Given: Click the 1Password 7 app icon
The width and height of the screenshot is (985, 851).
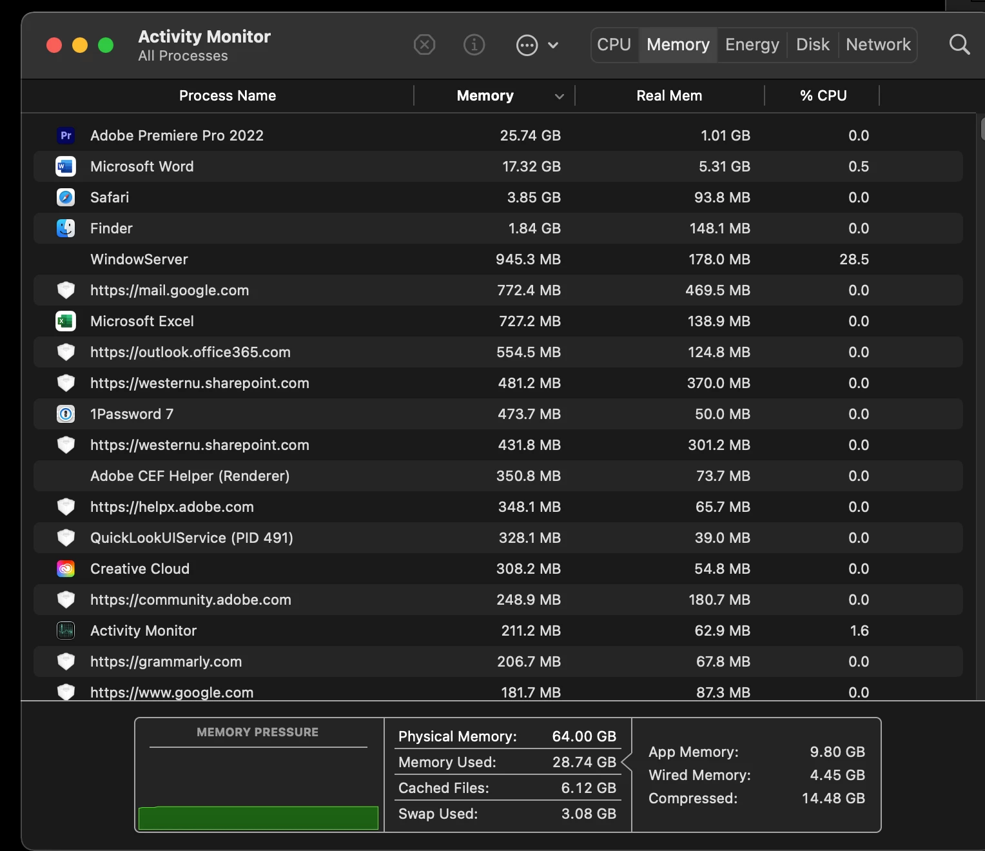Looking at the screenshot, I should [x=66, y=414].
